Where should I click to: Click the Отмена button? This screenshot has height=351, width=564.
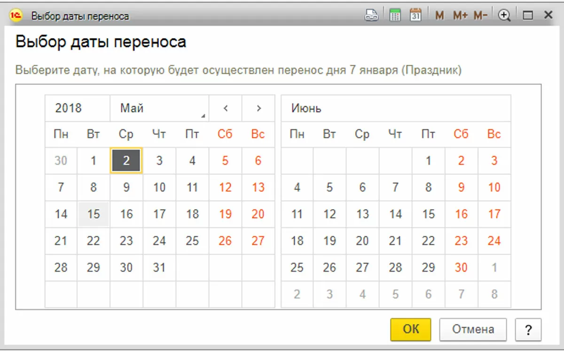(473, 329)
